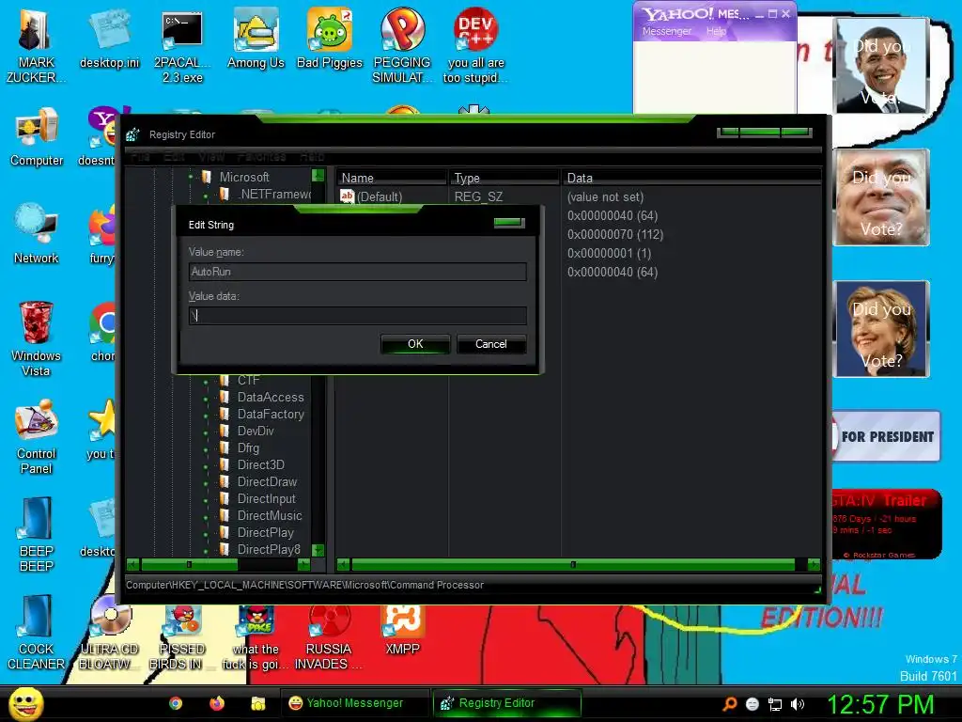Click the Hillary 'Did you Vote?' gadget

point(881,328)
